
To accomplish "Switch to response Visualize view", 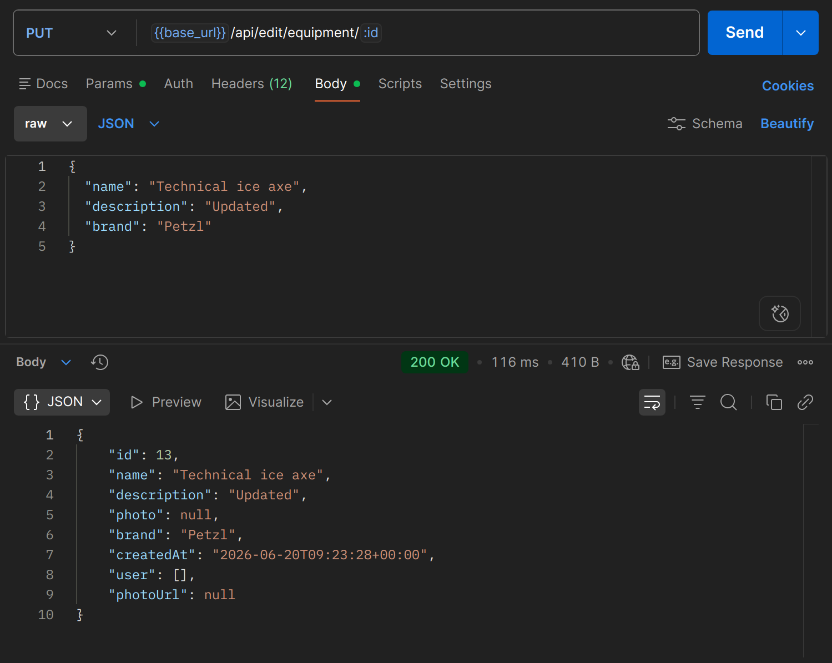I will pyautogui.click(x=264, y=402).
